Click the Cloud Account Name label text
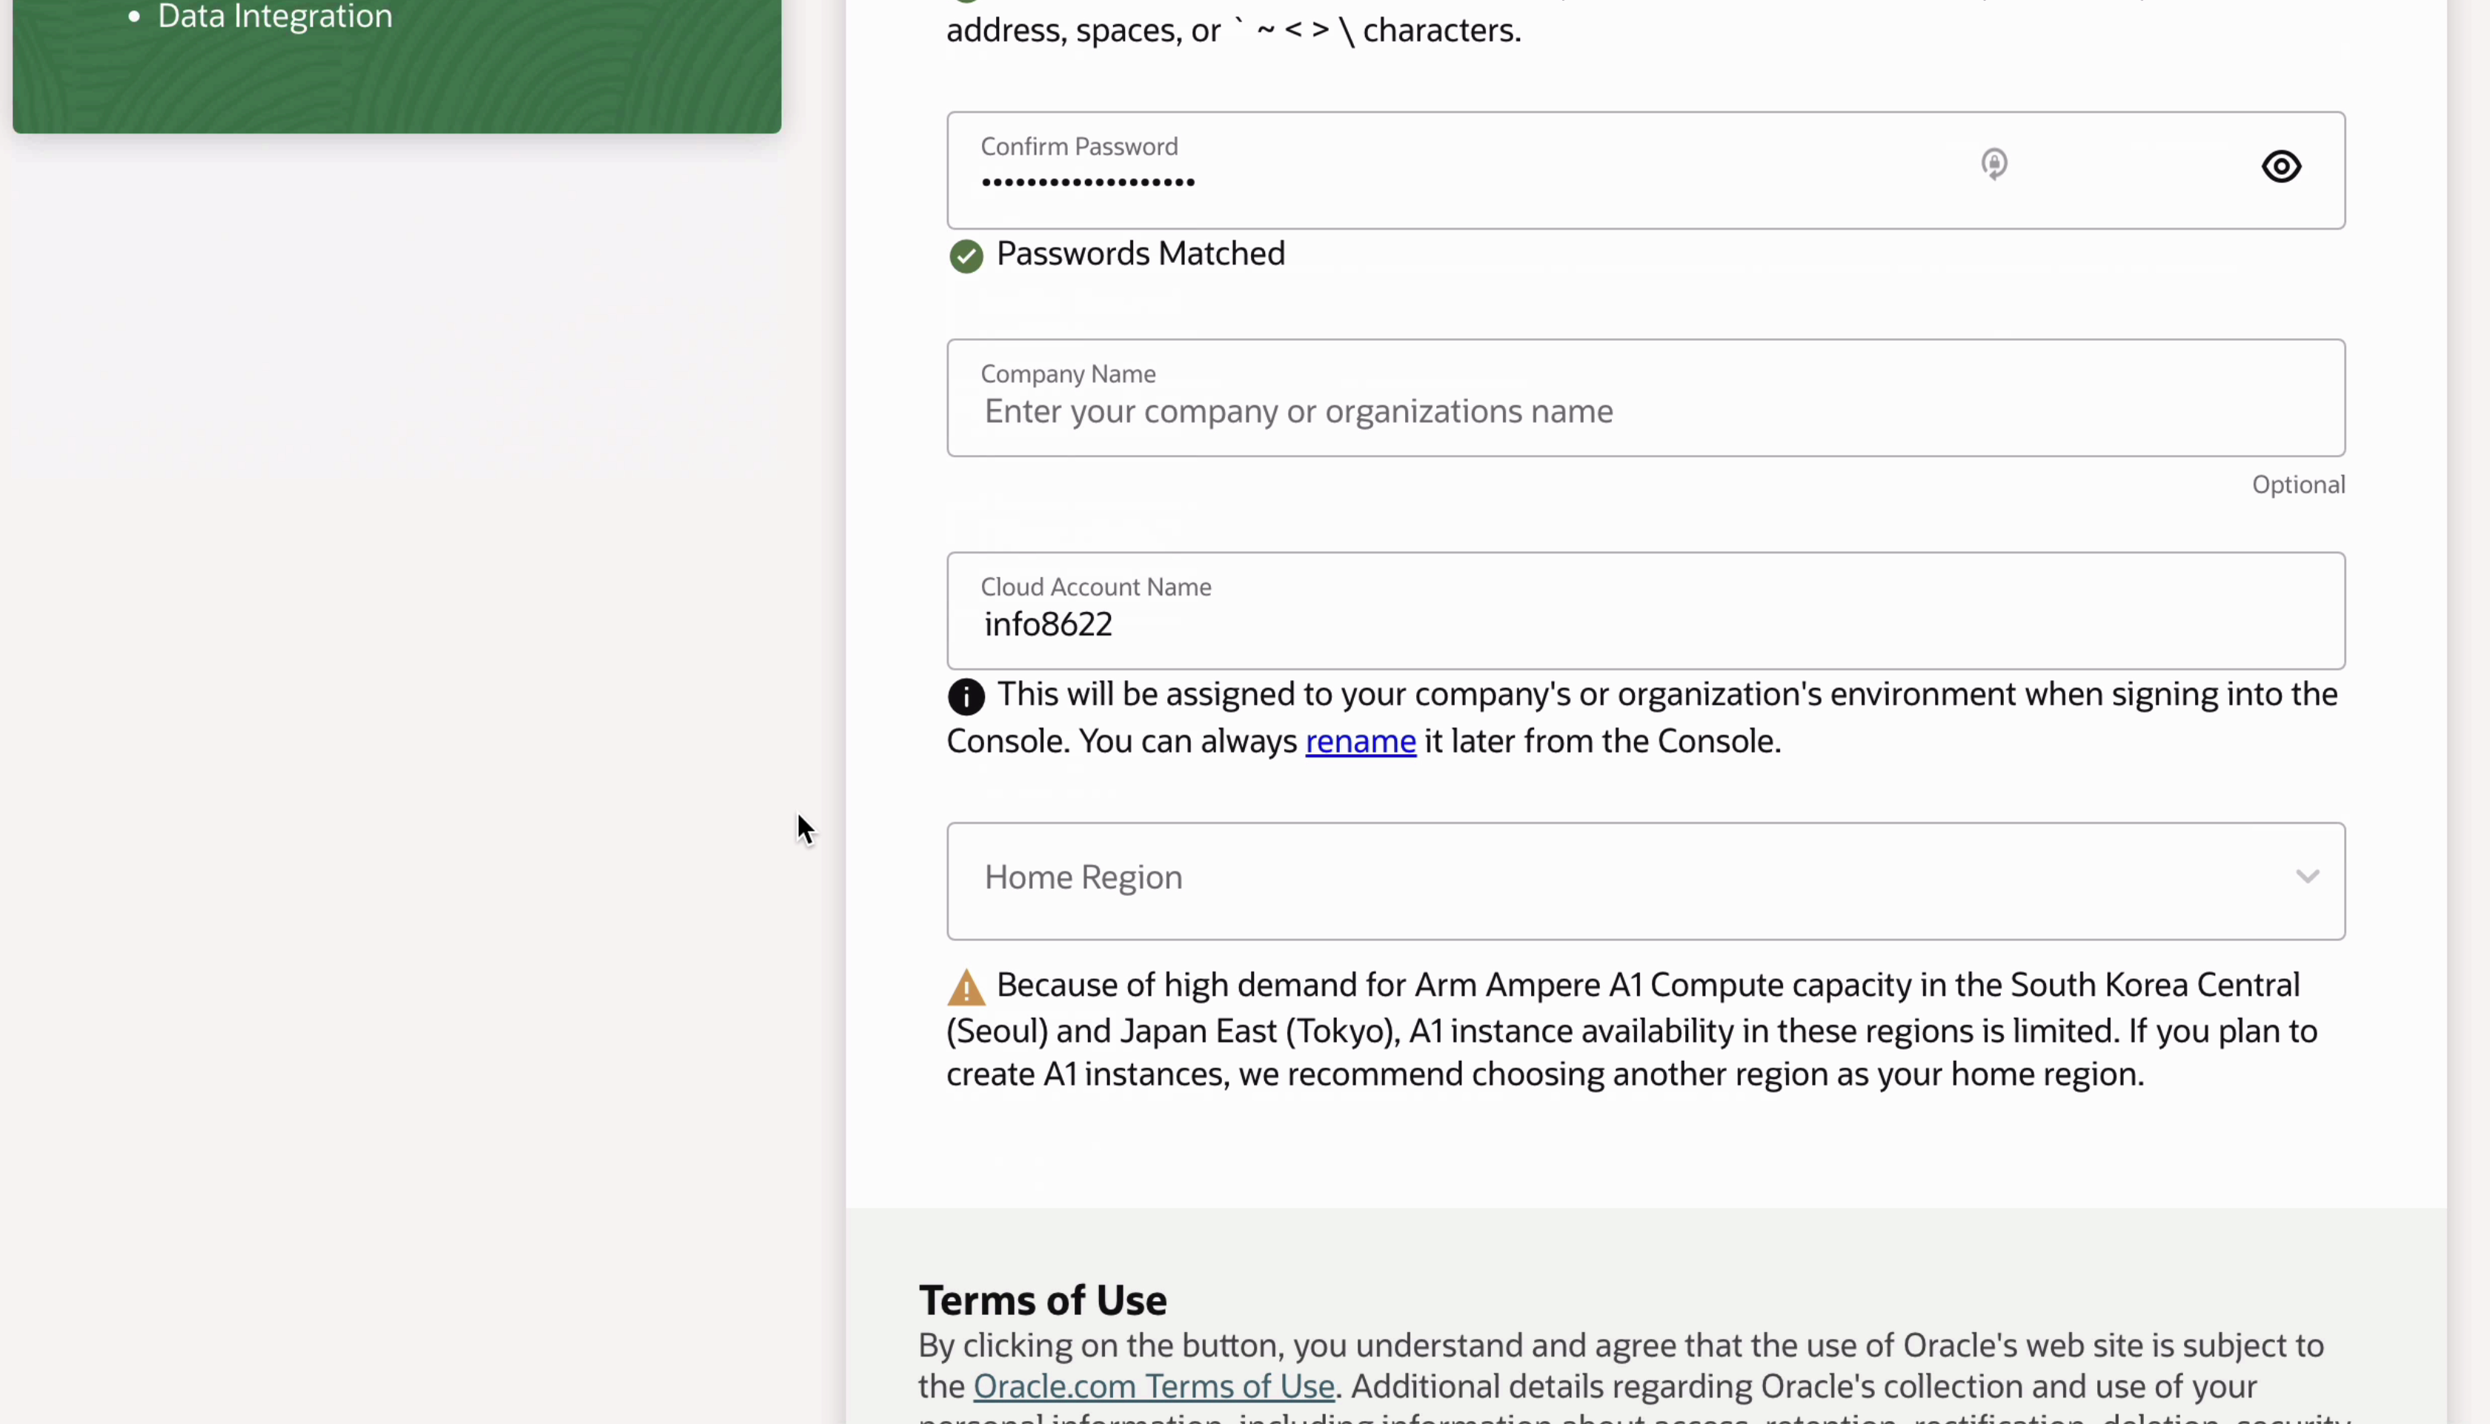 click(1095, 587)
